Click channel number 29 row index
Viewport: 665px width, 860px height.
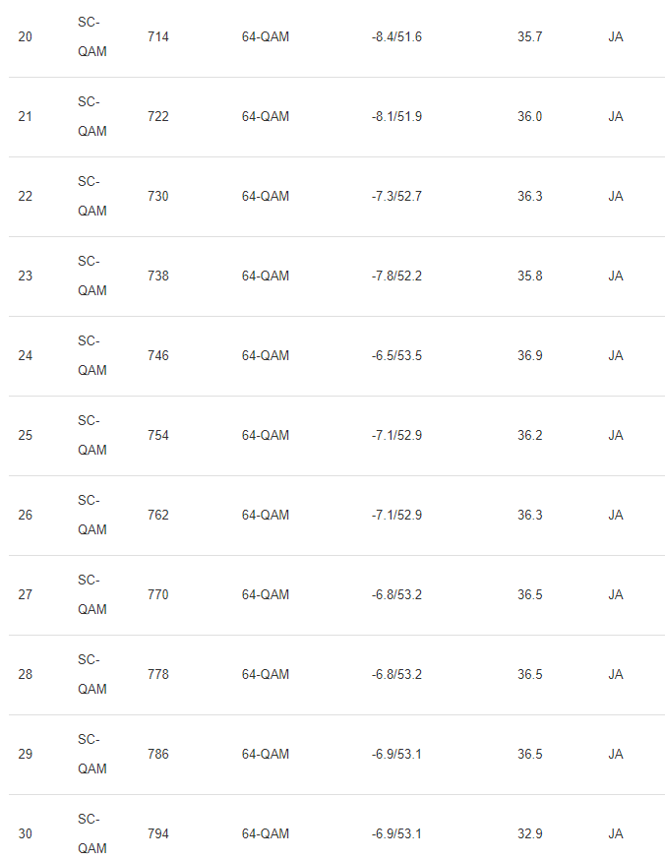25,754
